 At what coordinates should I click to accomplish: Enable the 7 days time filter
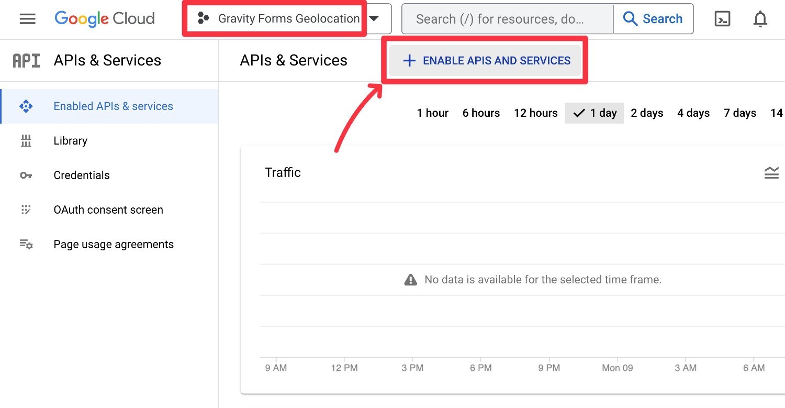click(739, 113)
